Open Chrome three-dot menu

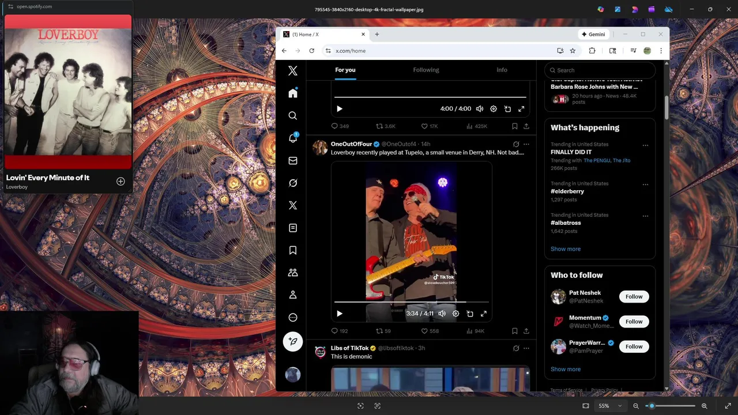pyautogui.click(x=661, y=51)
